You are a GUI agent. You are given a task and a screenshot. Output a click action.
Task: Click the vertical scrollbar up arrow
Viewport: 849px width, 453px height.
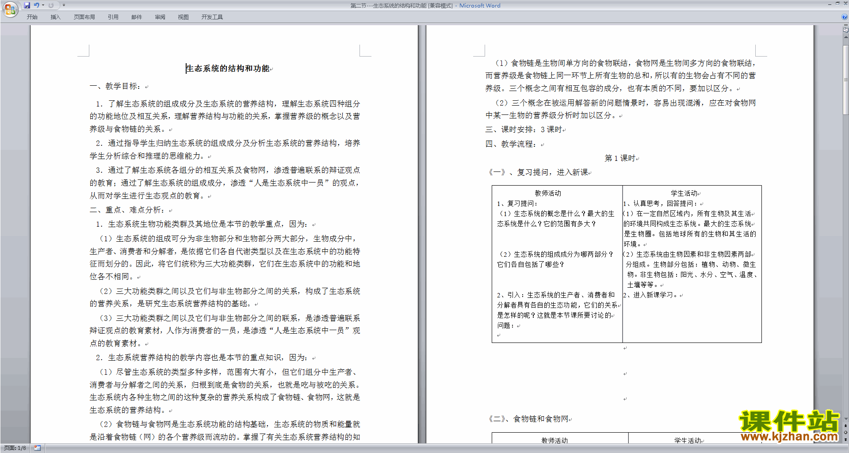(x=845, y=37)
